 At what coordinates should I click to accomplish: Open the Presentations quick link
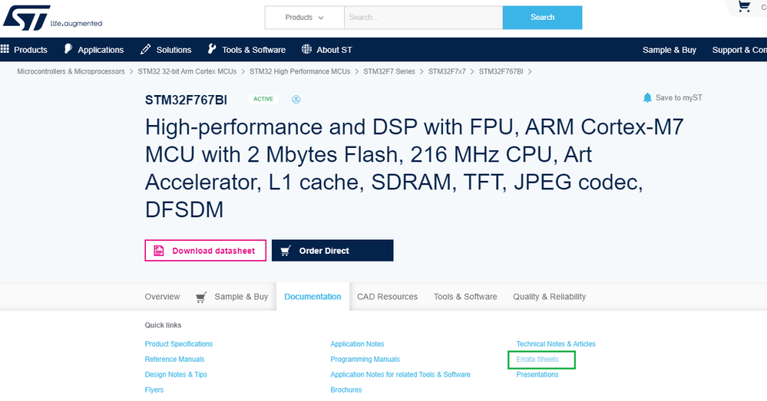click(537, 375)
